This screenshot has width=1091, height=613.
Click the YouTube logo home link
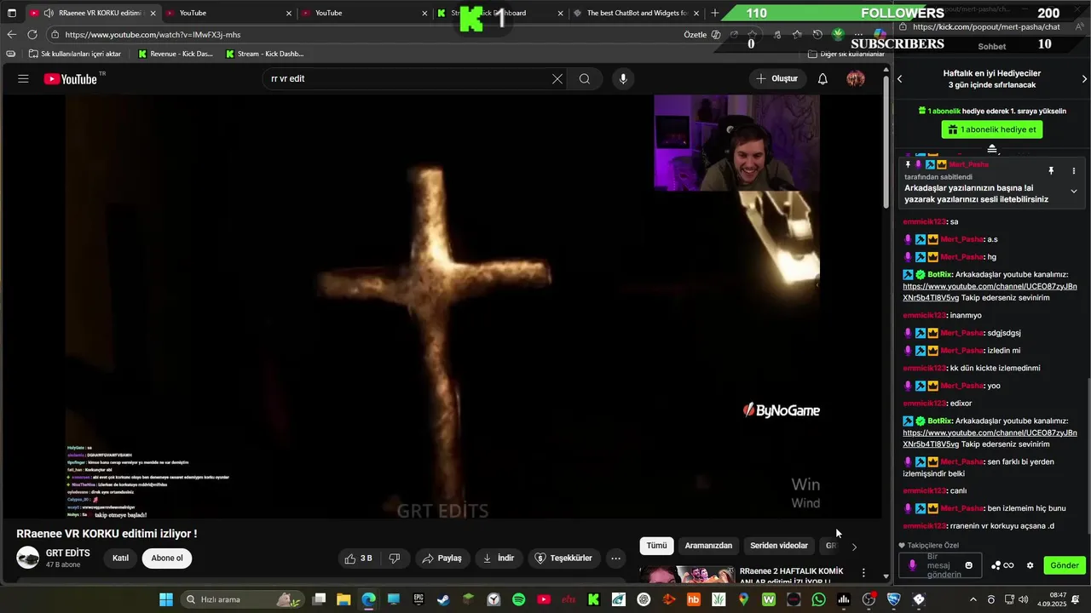tap(72, 78)
